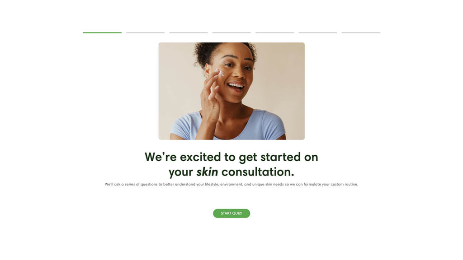Click the "We're excited to get started on" line
Screen dimensions: 463x260
pyautogui.click(x=231, y=157)
